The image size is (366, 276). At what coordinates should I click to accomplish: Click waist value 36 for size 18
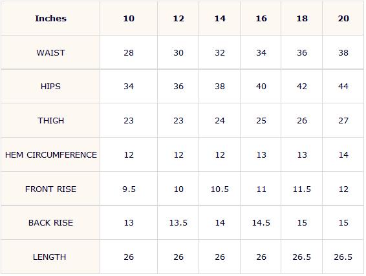[302, 53]
